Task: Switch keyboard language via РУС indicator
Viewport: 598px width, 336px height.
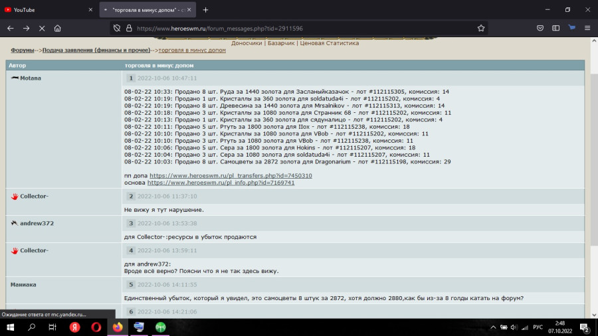Action: [539, 327]
